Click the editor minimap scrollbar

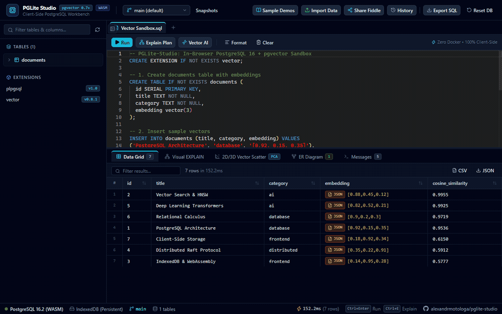point(500,71)
